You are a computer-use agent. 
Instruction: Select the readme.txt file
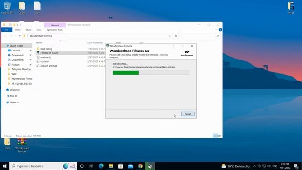46,57
